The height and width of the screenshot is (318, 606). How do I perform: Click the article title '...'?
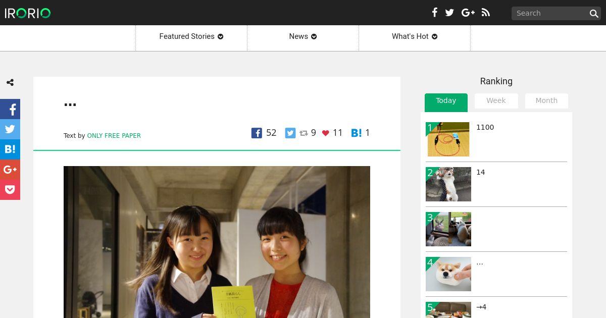tap(70, 103)
